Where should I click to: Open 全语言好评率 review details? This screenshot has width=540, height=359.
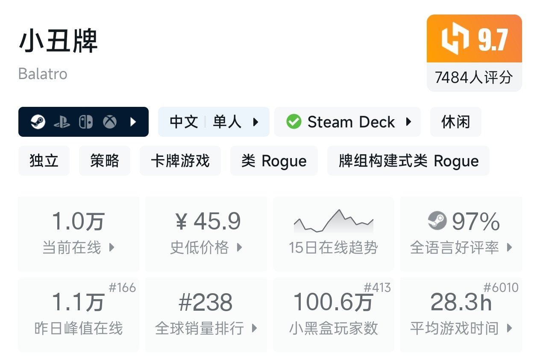[461, 233]
